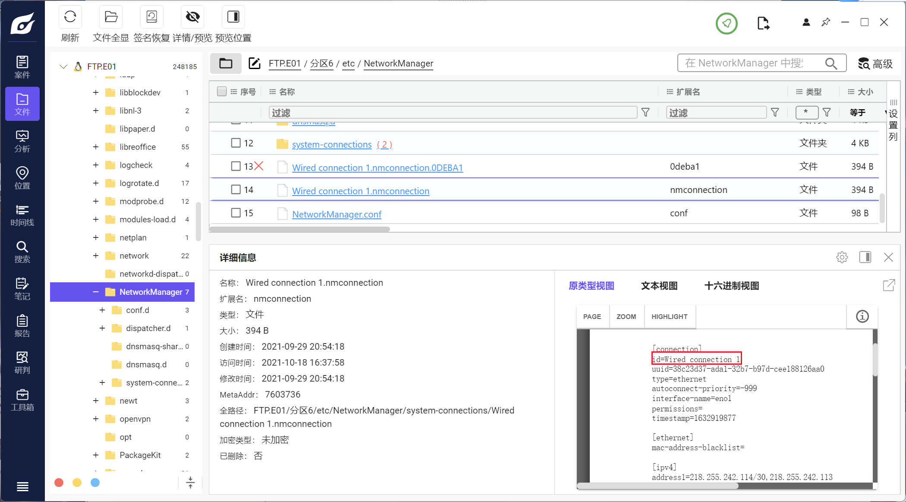
Task: Open the 位置 sidebar section
Action: (22, 178)
